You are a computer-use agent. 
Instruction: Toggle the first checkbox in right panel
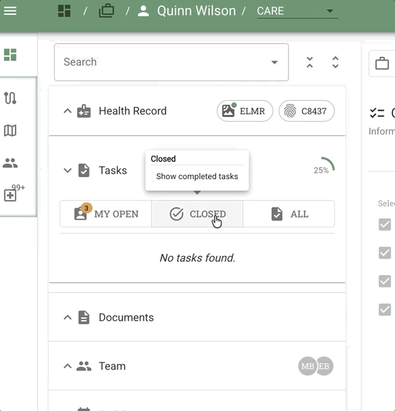pos(385,225)
